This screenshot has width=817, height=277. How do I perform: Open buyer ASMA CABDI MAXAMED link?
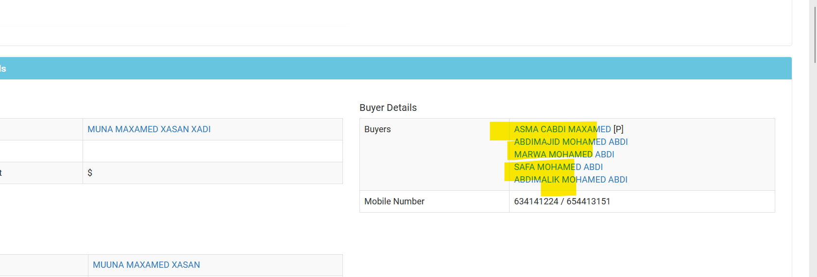click(562, 129)
